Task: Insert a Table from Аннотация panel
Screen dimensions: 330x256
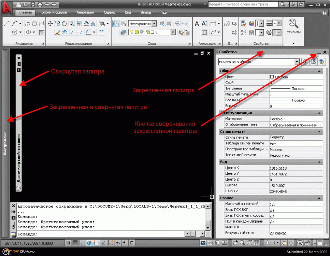Action: tap(204, 32)
